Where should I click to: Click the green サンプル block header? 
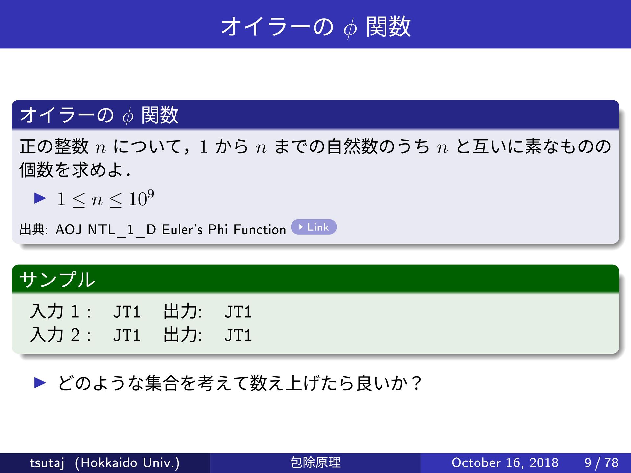[58, 280]
